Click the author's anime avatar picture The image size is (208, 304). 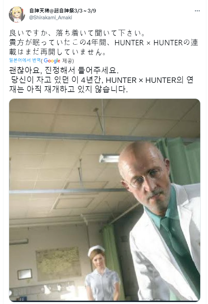pyautogui.click(x=17, y=14)
